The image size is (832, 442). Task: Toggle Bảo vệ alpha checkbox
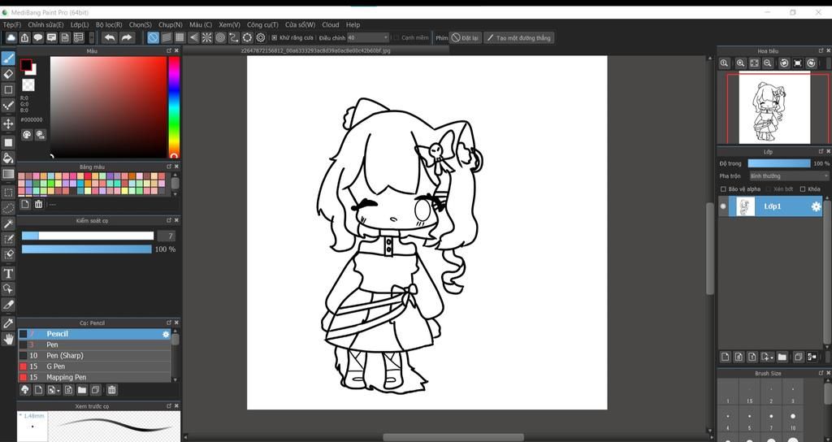click(723, 188)
